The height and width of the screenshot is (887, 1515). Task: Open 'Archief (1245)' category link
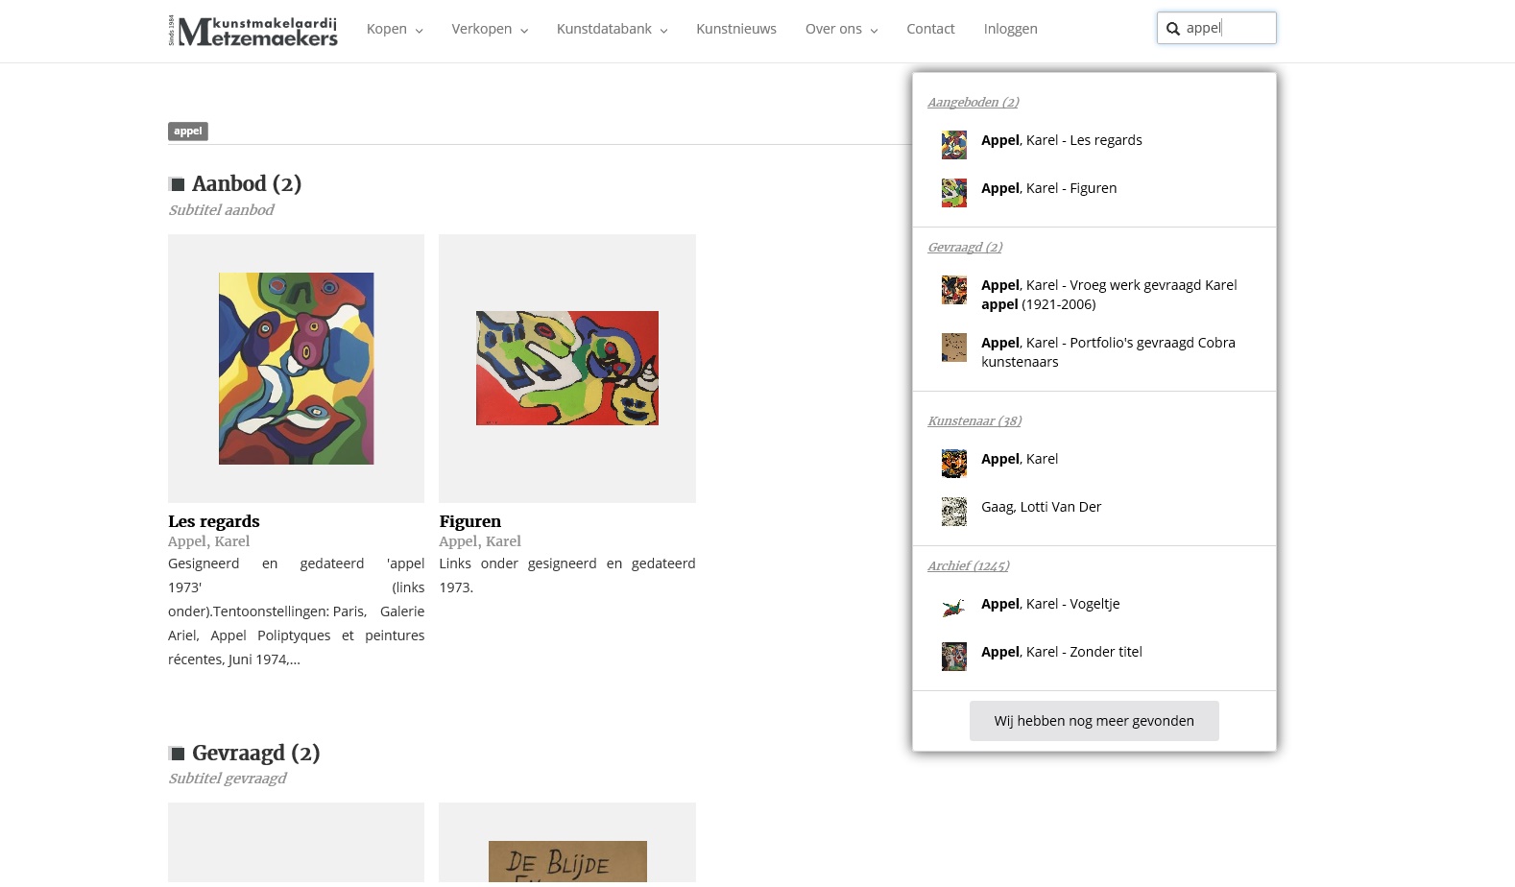[x=968, y=565]
